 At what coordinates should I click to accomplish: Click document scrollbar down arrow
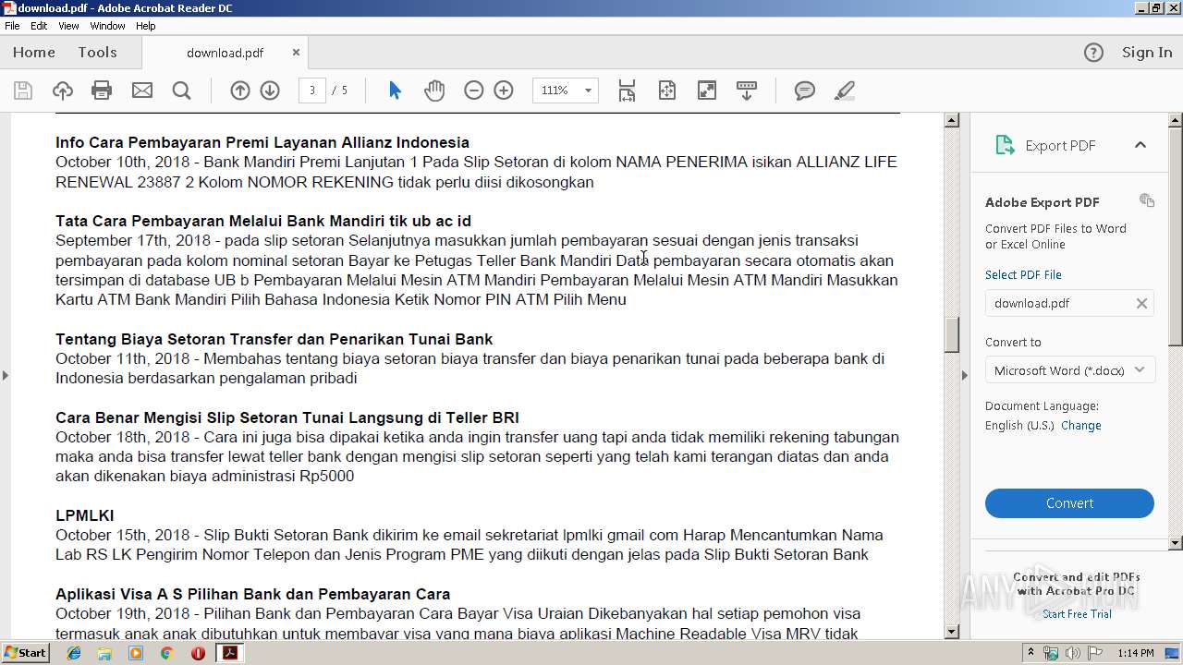point(952,632)
